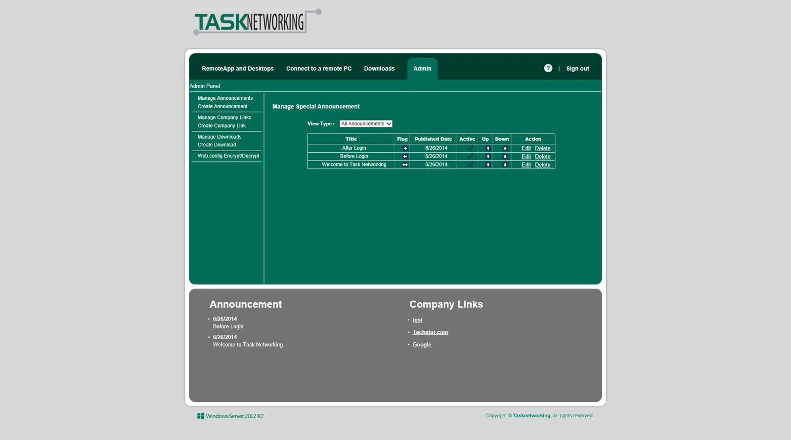Move Before Login announcement down
791x440 pixels.
[x=505, y=157]
